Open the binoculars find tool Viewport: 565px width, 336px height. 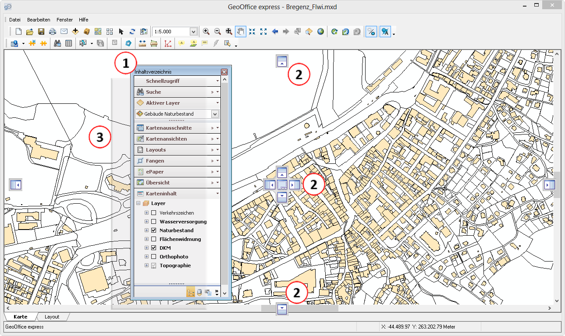[57, 43]
